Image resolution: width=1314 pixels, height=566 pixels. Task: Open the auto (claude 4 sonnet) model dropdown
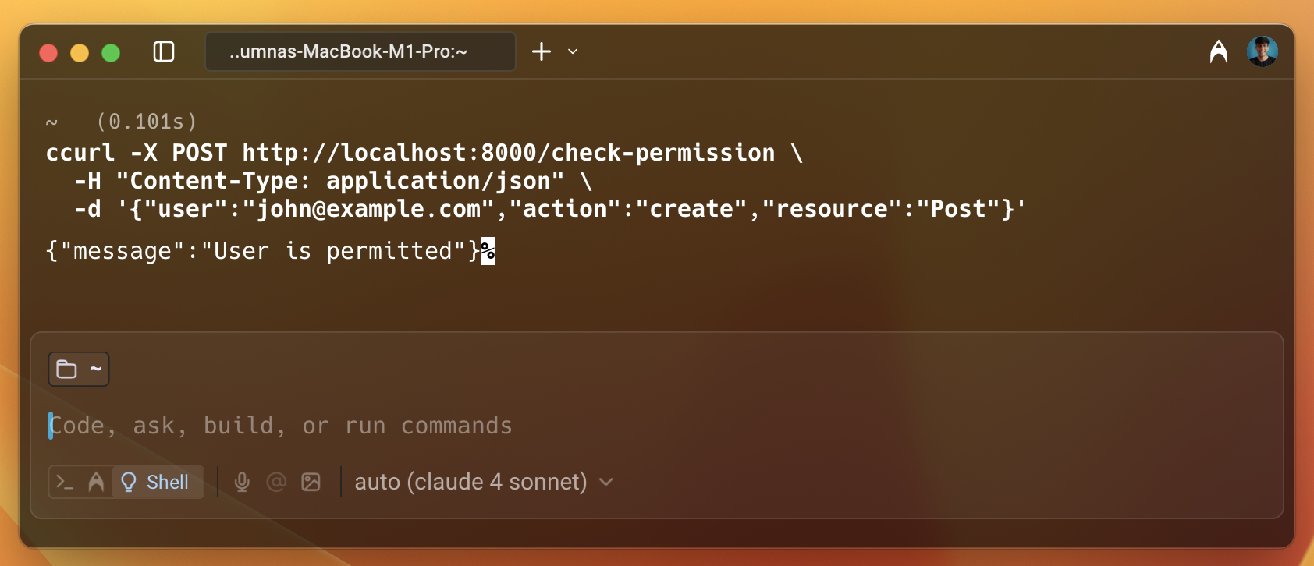pos(484,482)
